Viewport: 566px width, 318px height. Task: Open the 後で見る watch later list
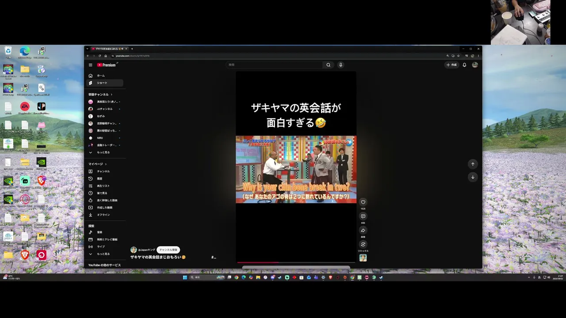(105, 193)
